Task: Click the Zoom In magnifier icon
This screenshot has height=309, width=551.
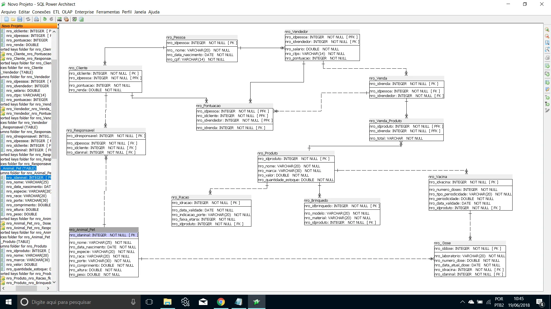Action: point(547,30)
